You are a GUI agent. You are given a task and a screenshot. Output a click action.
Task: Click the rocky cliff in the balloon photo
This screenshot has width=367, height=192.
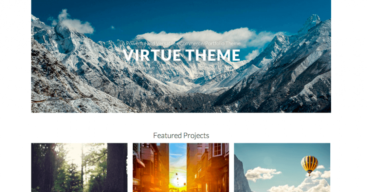tap(241, 176)
